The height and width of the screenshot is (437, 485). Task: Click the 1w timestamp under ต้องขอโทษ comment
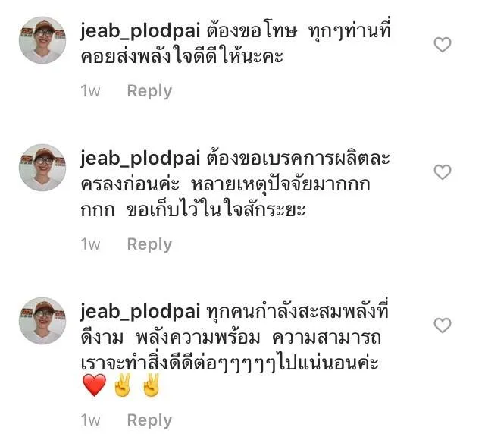pyautogui.click(x=90, y=91)
